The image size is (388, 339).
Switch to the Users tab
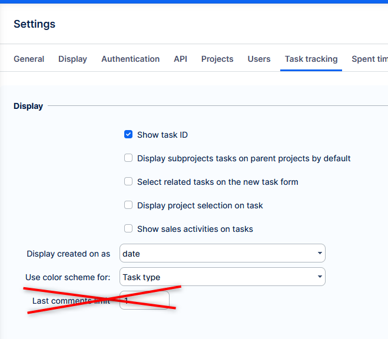259,59
